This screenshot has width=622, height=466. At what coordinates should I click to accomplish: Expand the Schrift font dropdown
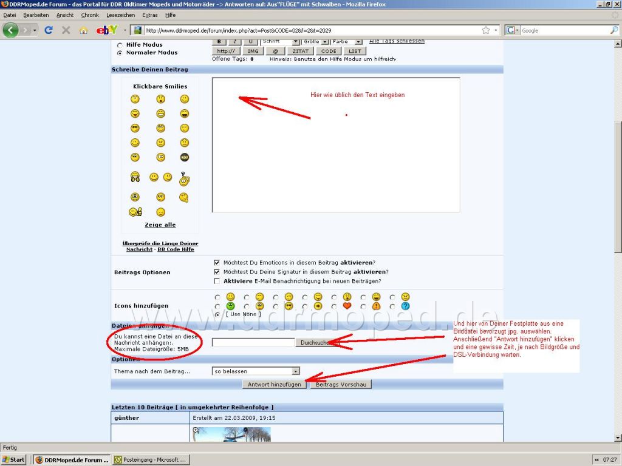point(296,41)
